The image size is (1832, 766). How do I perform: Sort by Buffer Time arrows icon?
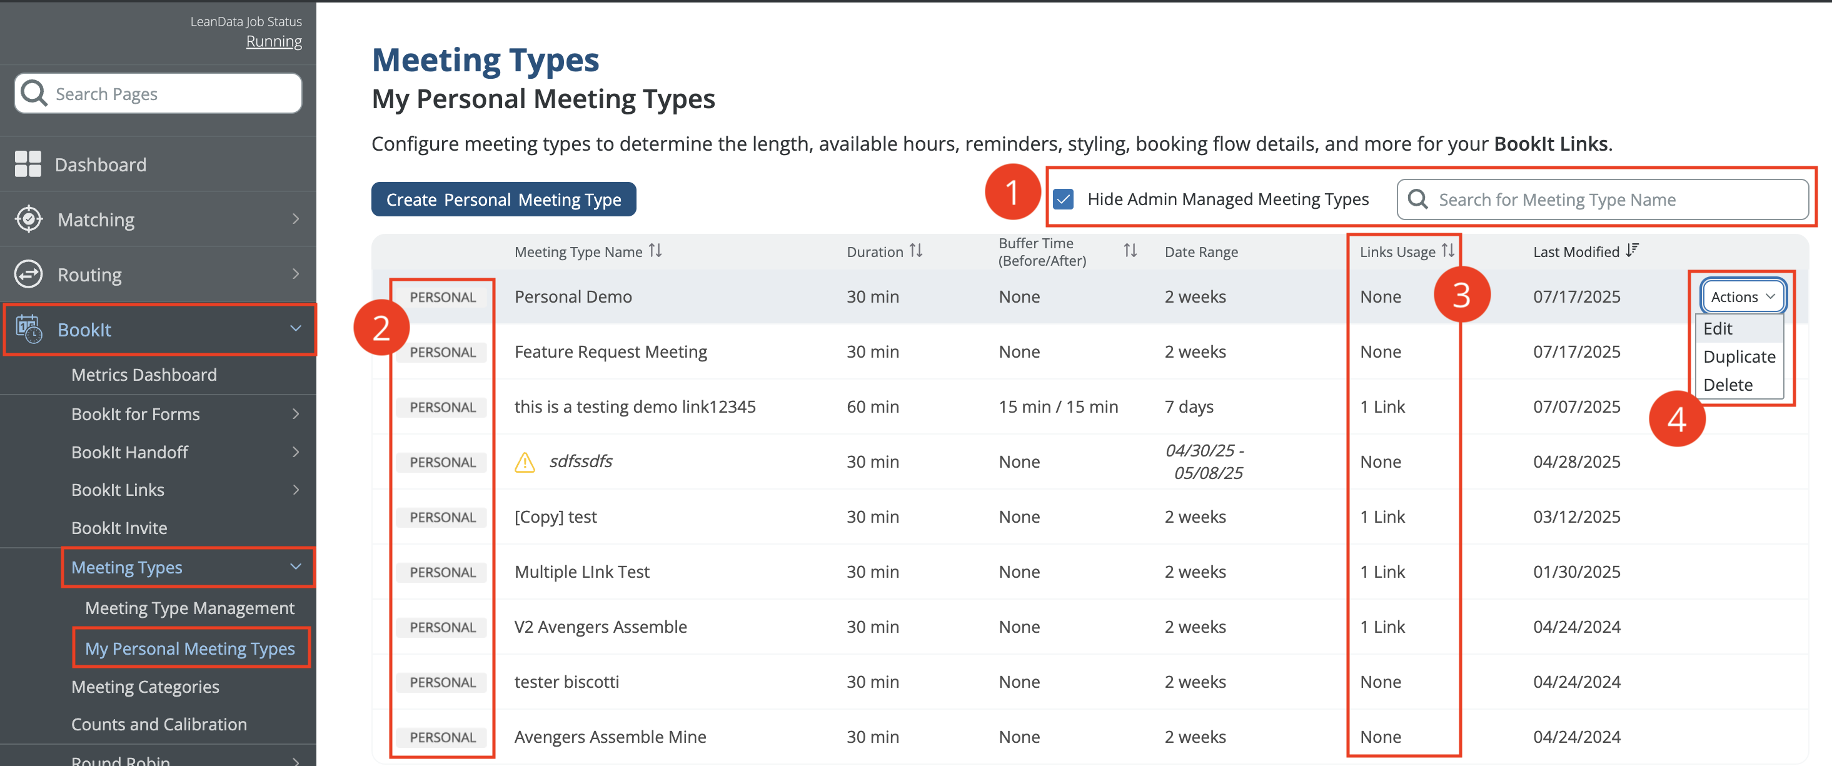tap(1130, 251)
